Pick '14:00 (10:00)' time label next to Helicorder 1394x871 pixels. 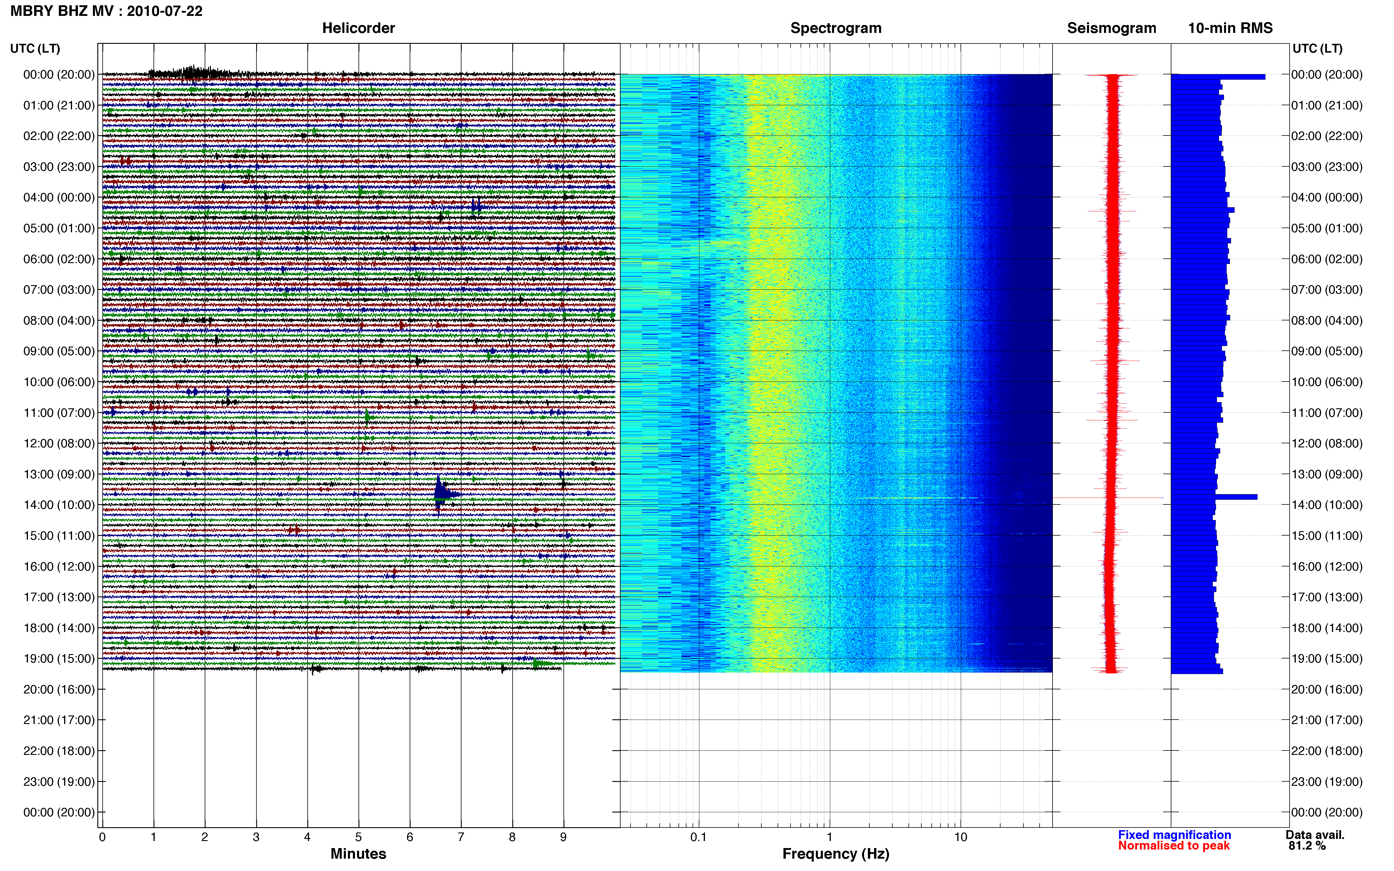tap(59, 505)
